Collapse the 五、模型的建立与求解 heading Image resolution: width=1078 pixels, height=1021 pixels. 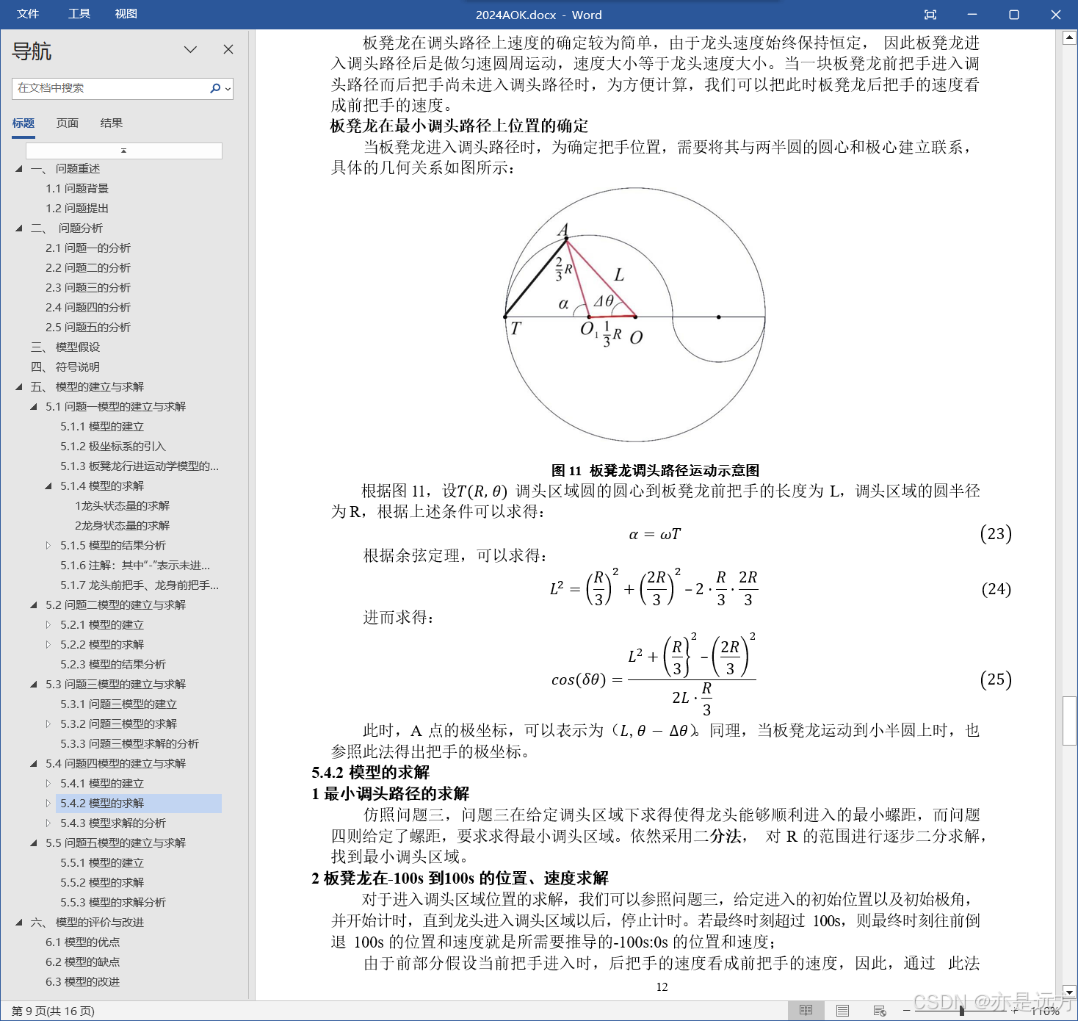(19, 387)
